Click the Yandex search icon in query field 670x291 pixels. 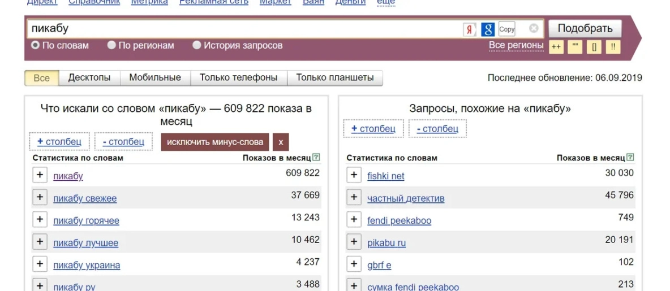coord(469,29)
